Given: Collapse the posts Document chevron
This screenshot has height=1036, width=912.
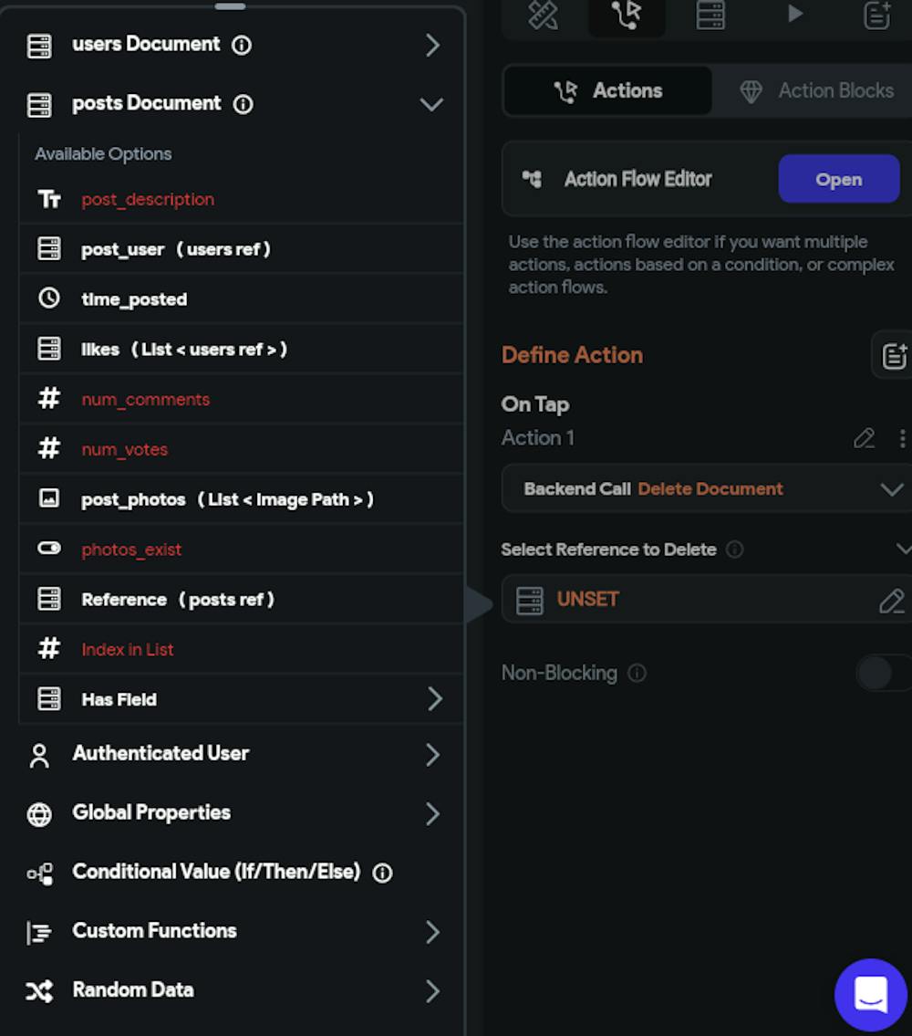Looking at the screenshot, I should (x=430, y=103).
